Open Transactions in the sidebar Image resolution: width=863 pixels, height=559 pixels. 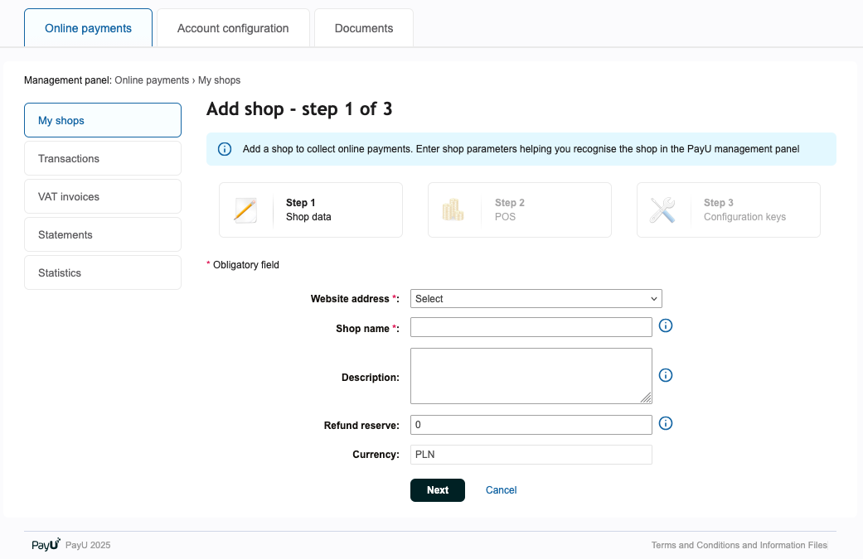[103, 158]
